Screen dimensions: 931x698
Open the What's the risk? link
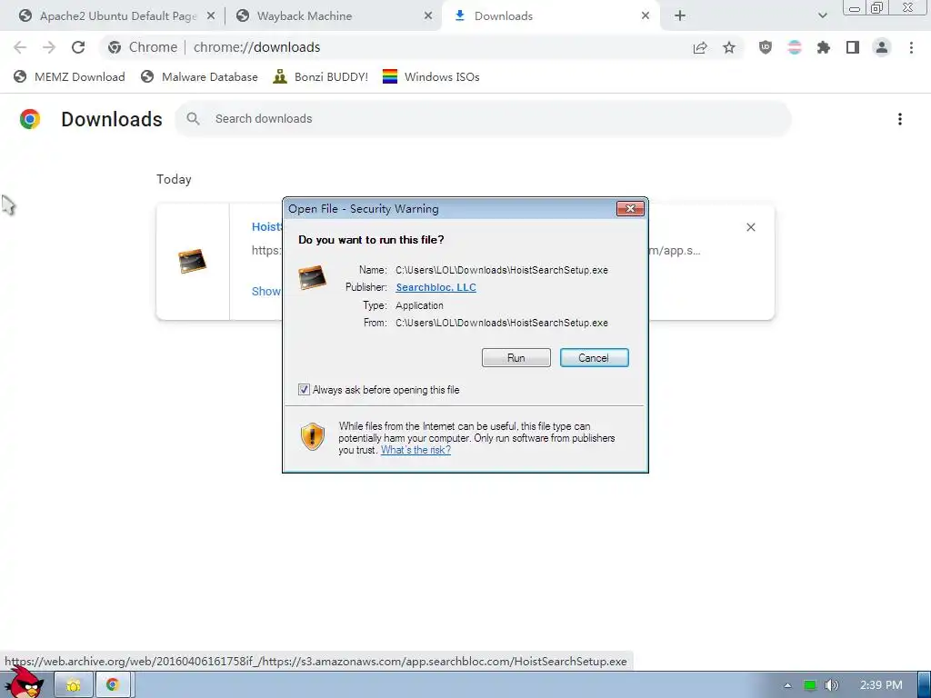click(415, 450)
